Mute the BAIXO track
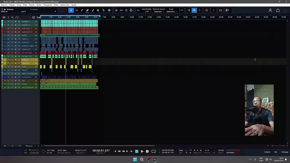The width and height of the screenshot is (290, 163). click(8, 35)
